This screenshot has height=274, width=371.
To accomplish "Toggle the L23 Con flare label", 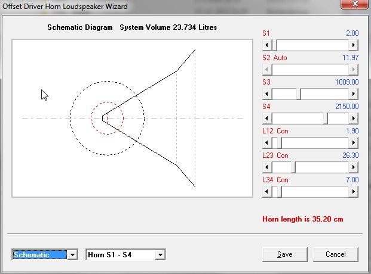I will (x=275, y=155).
